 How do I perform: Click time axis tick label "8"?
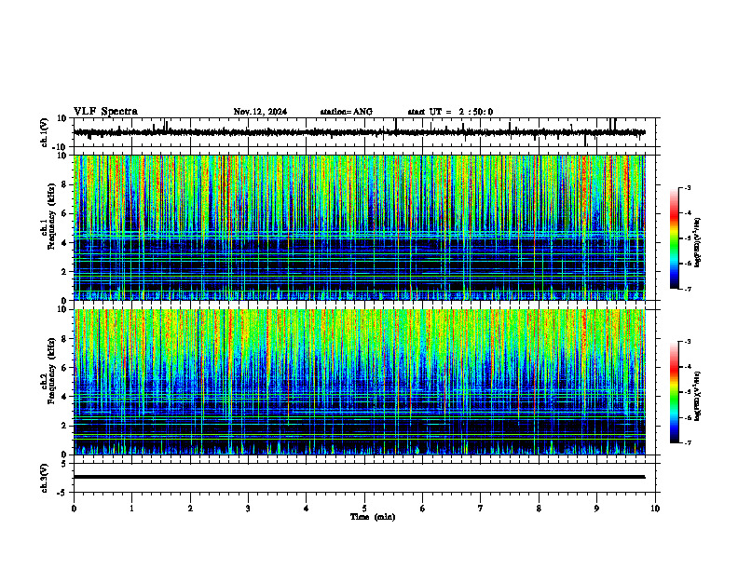point(539,509)
